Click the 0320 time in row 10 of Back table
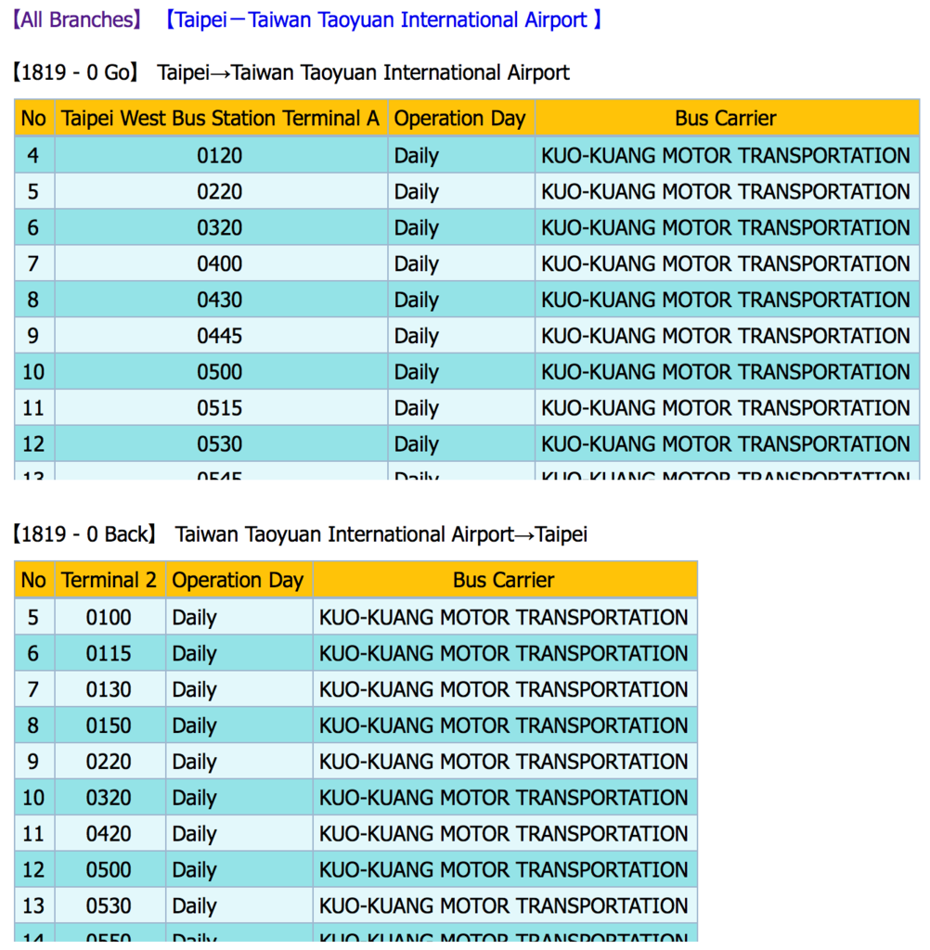The width and height of the screenshot is (930, 950). (109, 797)
